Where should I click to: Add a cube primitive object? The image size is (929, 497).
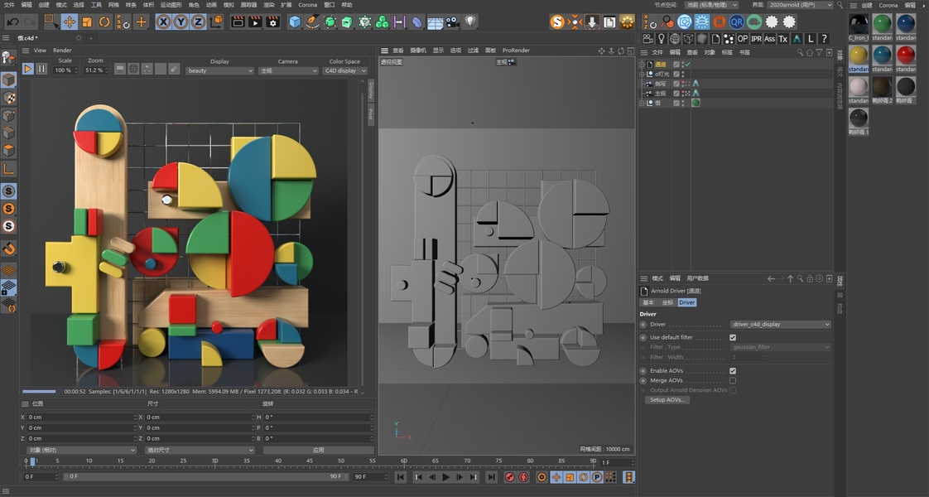[295, 22]
